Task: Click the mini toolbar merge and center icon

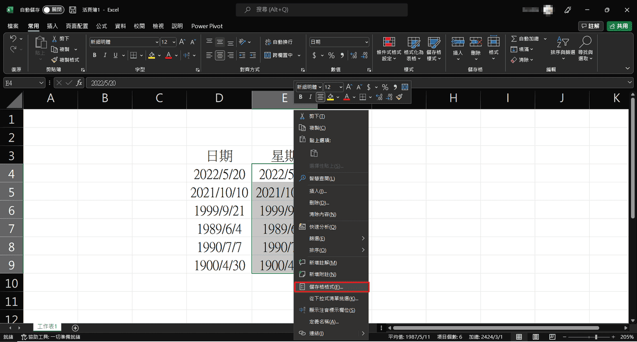Action: click(405, 87)
